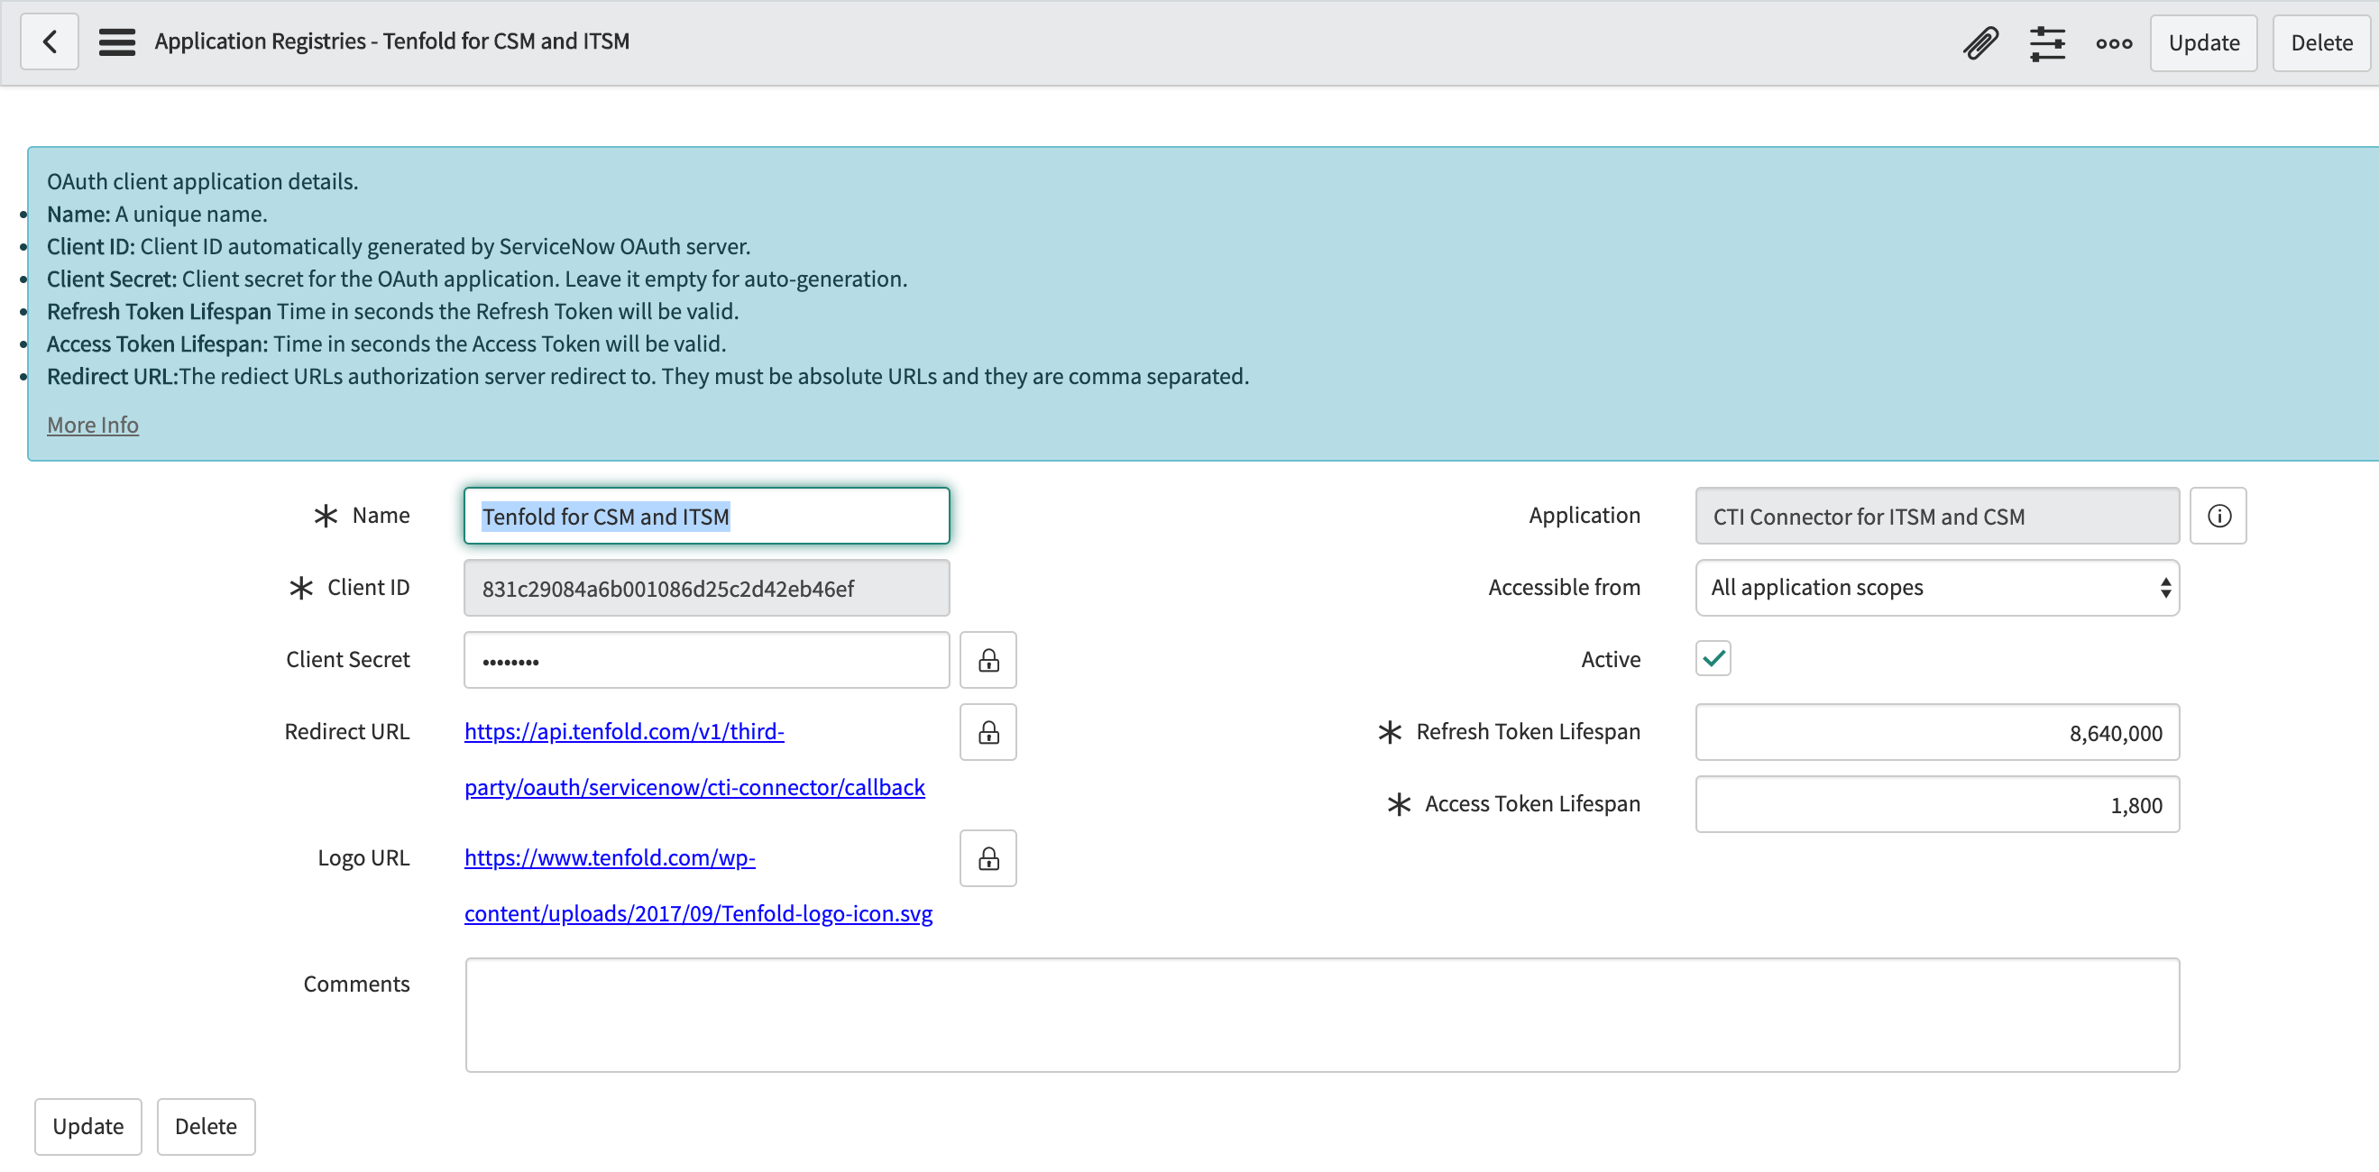The height and width of the screenshot is (1172, 2379).
Task: Click the Access Token Lifespan field
Action: [x=1936, y=803]
